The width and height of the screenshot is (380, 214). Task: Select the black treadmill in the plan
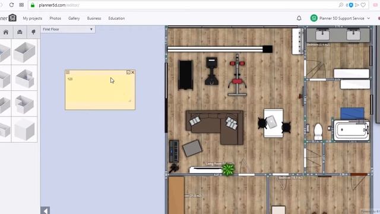(186, 75)
